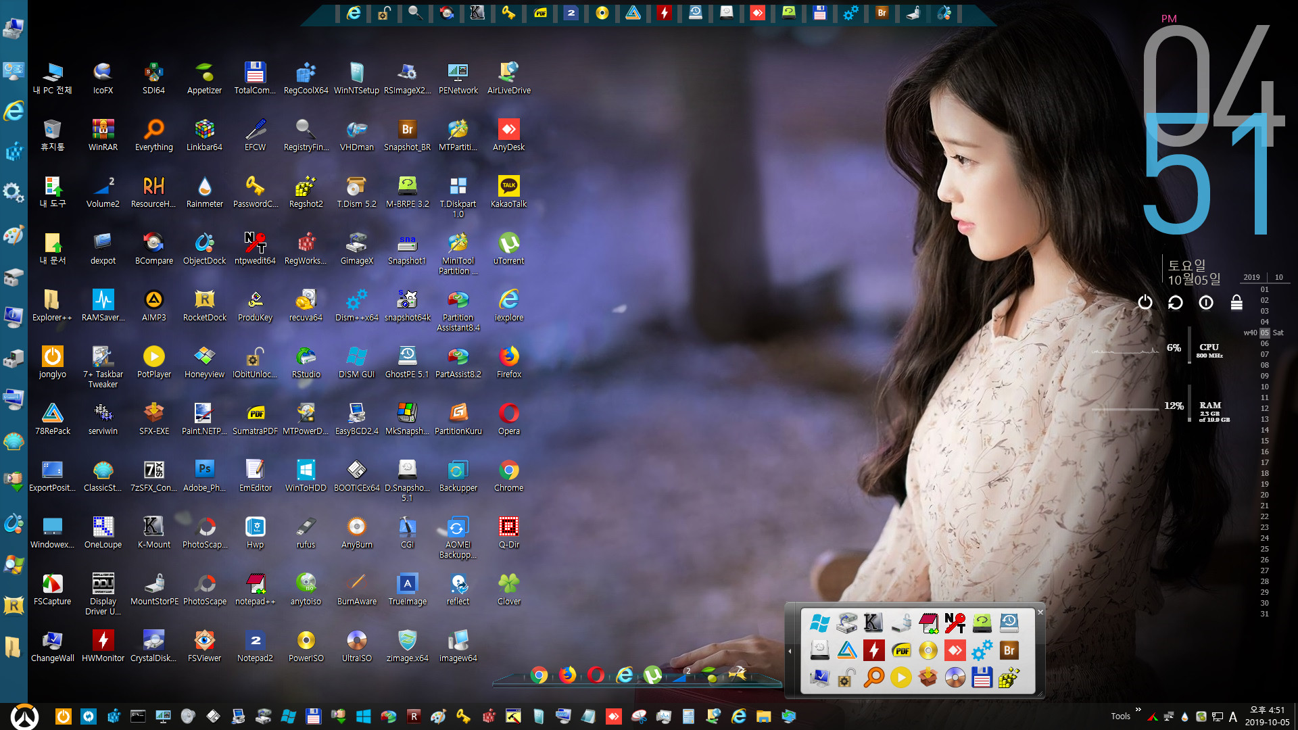Click the yellow play icon in launcher panel

point(901,677)
